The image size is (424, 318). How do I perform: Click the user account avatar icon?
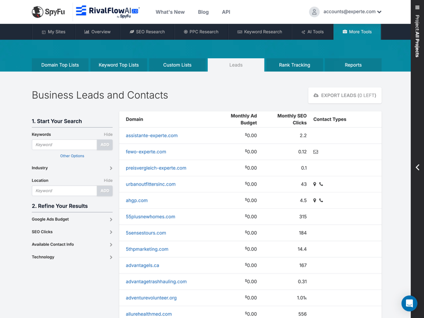pyautogui.click(x=314, y=12)
